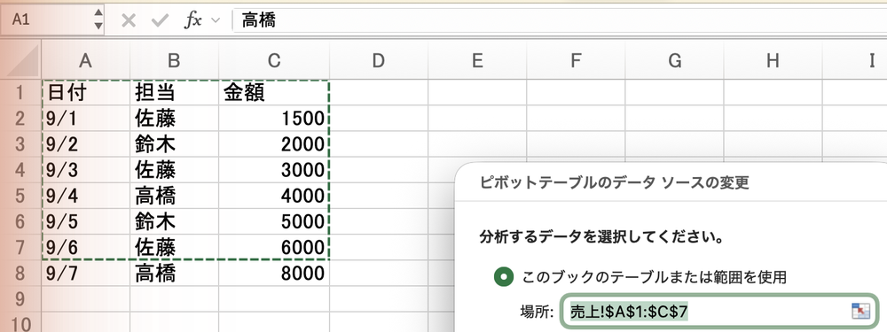Click 鈴木 in row 3
887x332 pixels.
click(x=174, y=144)
